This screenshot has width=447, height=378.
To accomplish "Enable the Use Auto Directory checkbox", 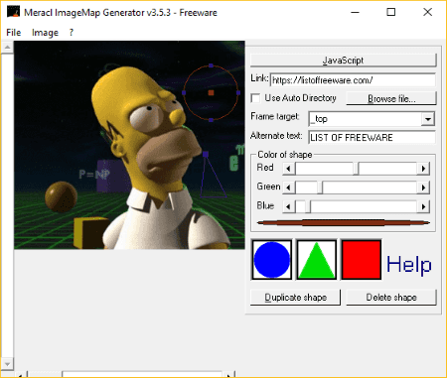I will tap(255, 98).
